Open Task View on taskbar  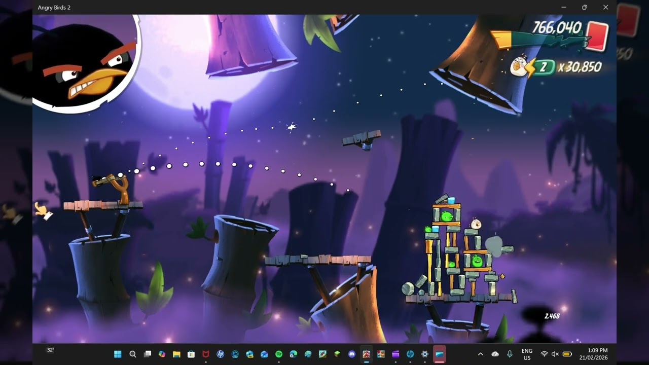click(148, 354)
